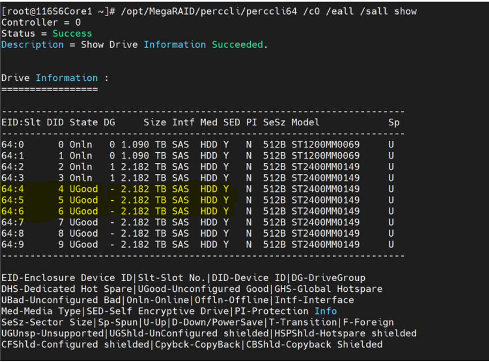
Task: Click the green Succeeded word in Description
Action: 237,45
